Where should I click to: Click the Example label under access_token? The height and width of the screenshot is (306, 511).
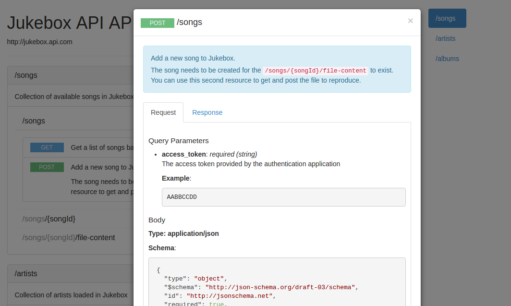[x=176, y=178]
